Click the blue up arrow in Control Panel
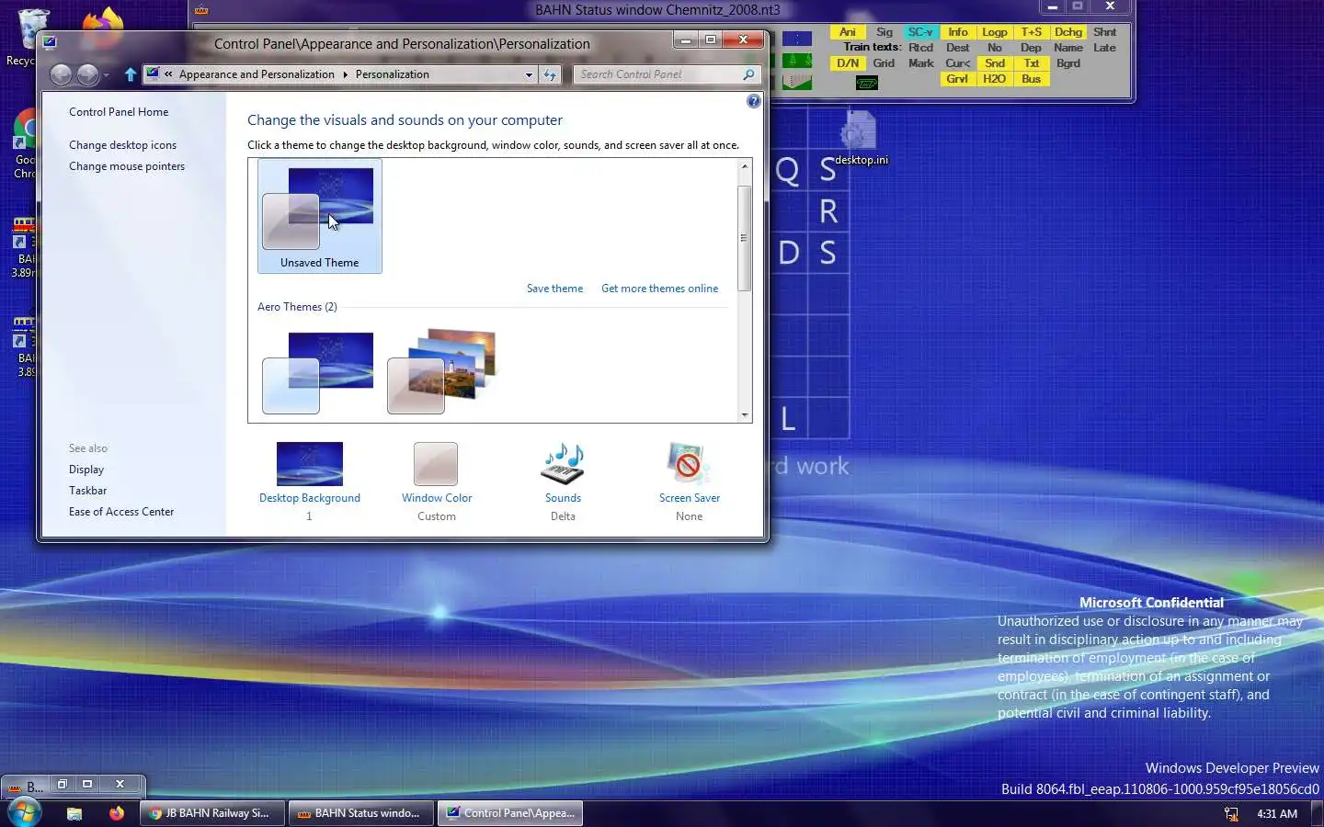The image size is (1324, 827). click(x=130, y=74)
